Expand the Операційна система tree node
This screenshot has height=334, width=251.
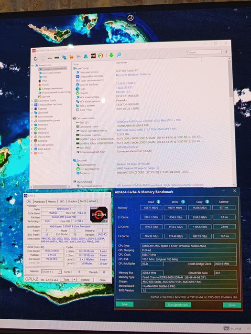[32, 104]
